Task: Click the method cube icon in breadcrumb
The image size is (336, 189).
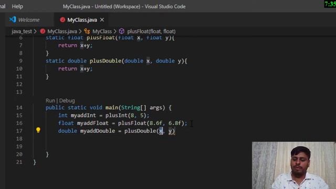Action: [122, 31]
